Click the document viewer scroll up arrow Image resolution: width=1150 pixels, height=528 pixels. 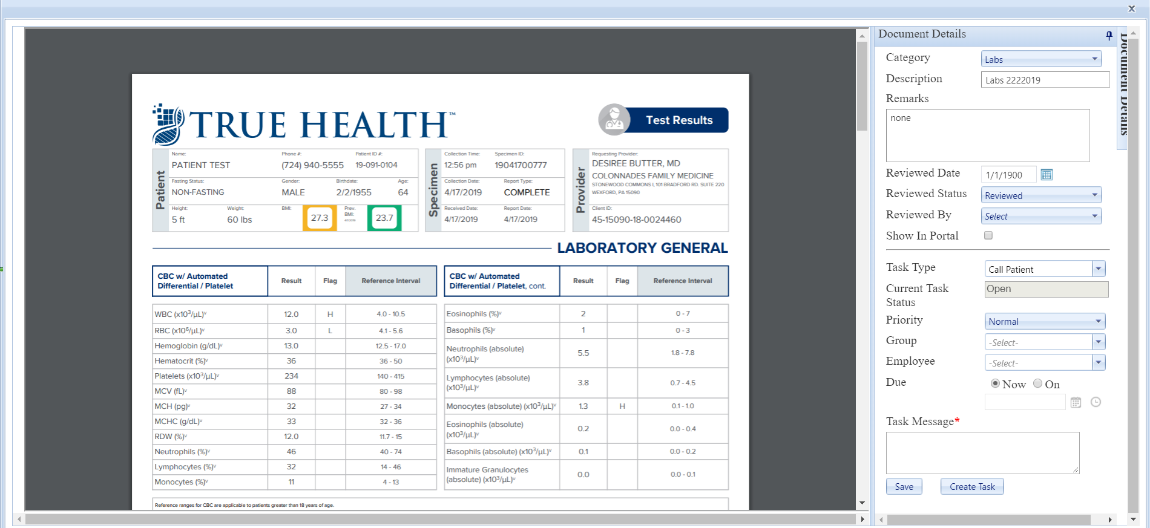pyautogui.click(x=862, y=36)
